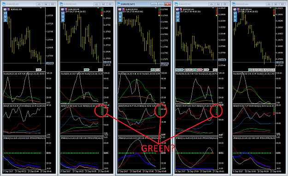The width and height of the screenshot is (288, 176).
Task: Click the M button in the EURUSD,H4 chart
Action: click(235, 17)
